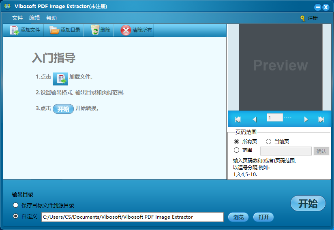This screenshot has height=230, width=334.
Task: Click the 添加目录 (Add Folder) toolbar icon
Action: [54, 30]
